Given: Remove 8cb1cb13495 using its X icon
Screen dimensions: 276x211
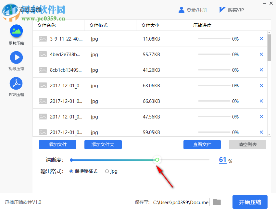Looking at the screenshot, I should [261, 70].
